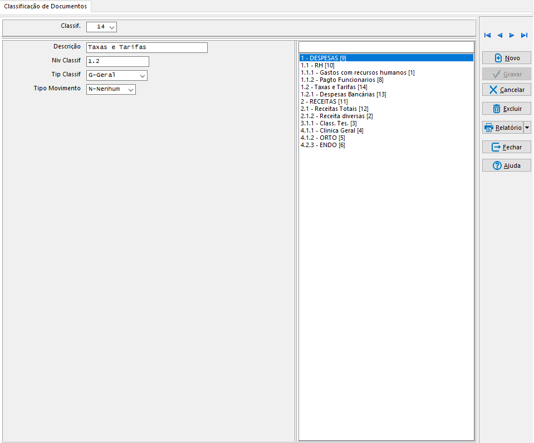Go to previous record arrow
534x443 pixels.
(x=499, y=35)
